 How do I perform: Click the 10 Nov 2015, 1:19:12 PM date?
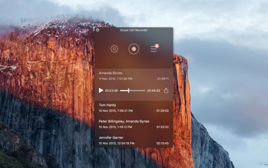(x=115, y=127)
